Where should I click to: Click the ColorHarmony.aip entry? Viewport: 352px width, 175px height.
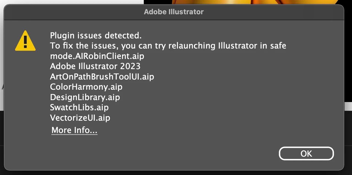86,87
